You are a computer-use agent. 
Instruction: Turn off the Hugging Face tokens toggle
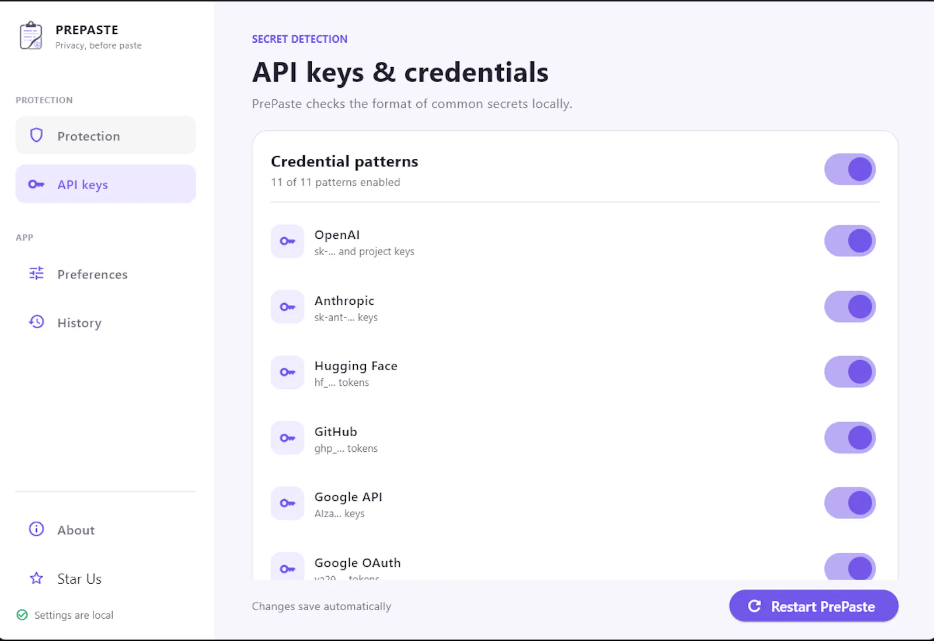[x=850, y=372]
